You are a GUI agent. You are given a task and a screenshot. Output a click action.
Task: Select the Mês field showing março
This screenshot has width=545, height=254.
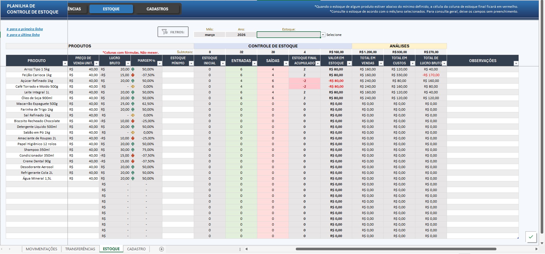coord(210,35)
